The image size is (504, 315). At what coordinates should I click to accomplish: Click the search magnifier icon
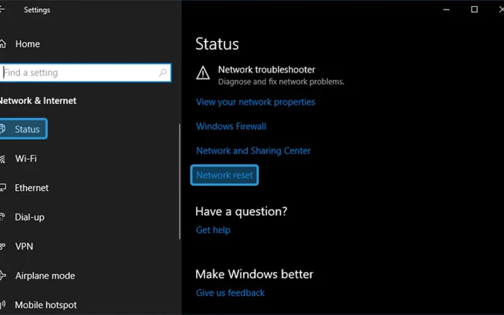tap(163, 72)
